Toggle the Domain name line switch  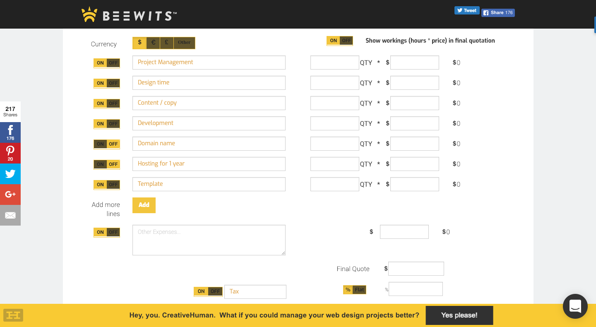point(107,144)
